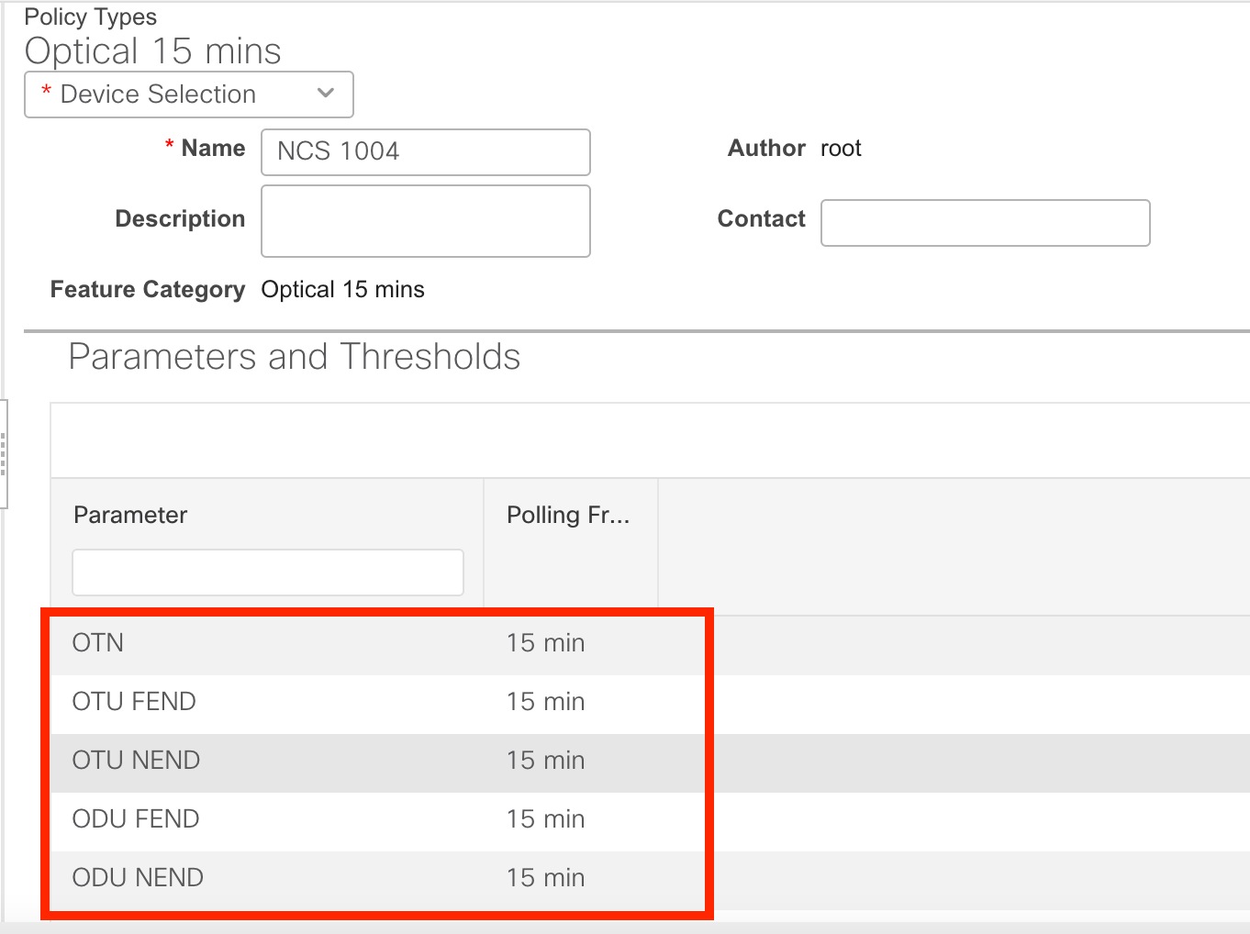Screen dimensions: 1250x934
Task: Edit OTN polling frequency 15 min cell
Action: pos(546,643)
